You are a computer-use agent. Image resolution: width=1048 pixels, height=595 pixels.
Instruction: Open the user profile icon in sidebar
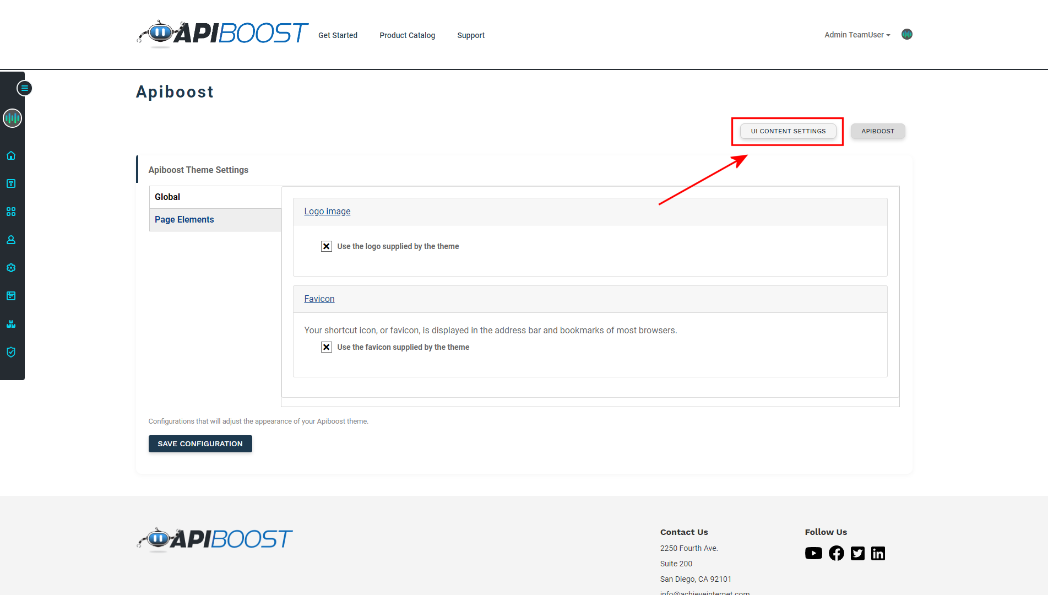[11, 240]
